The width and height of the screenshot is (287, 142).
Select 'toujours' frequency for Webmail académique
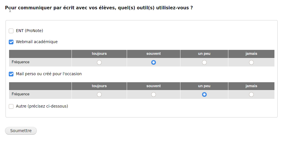(x=99, y=62)
